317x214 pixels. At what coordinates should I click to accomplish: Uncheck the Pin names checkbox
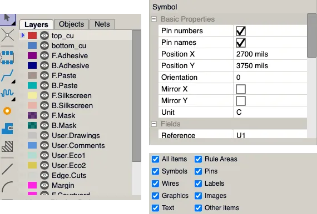coord(241,43)
